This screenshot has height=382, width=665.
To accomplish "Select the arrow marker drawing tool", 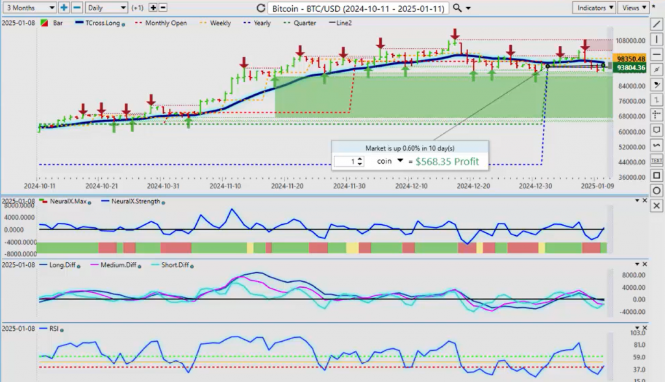I will pyautogui.click(x=657, y=84).
